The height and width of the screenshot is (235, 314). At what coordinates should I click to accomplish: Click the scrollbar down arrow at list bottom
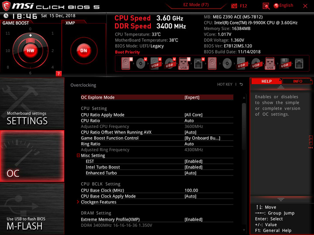click(x=244, y=230)
